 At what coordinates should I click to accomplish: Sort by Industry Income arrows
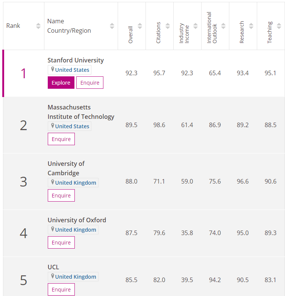point(196,26)
